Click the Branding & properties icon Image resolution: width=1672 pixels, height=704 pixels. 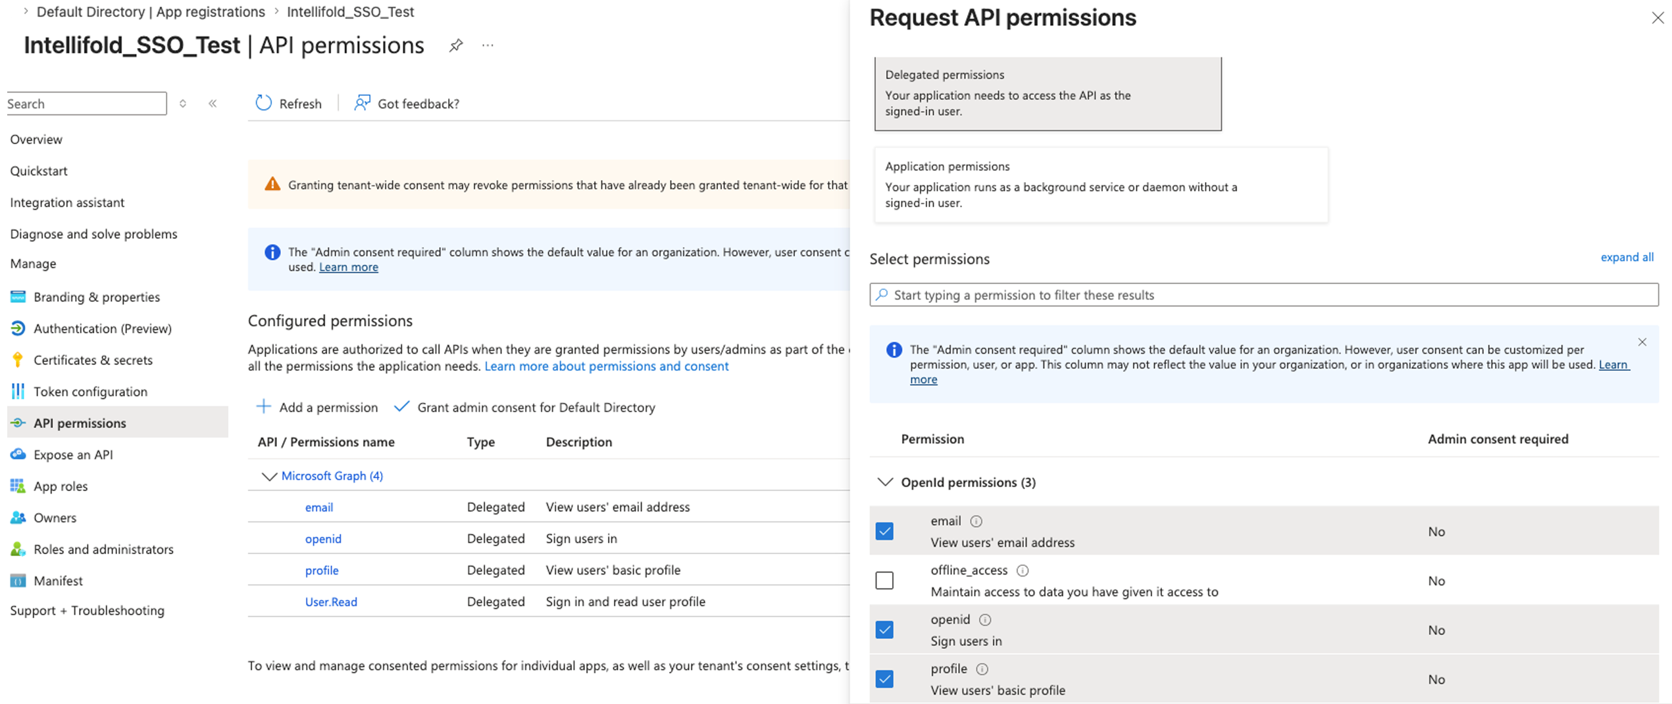18,296
